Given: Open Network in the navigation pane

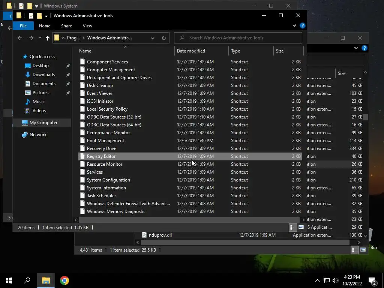Looking at the screenshot, I should tap(38, 135).
